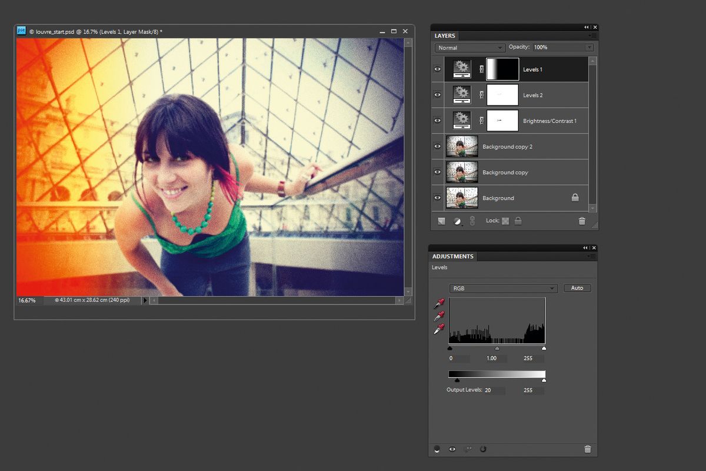Select the Brightness/Contrast 1 adjustment icon

[x=462, y=121]
